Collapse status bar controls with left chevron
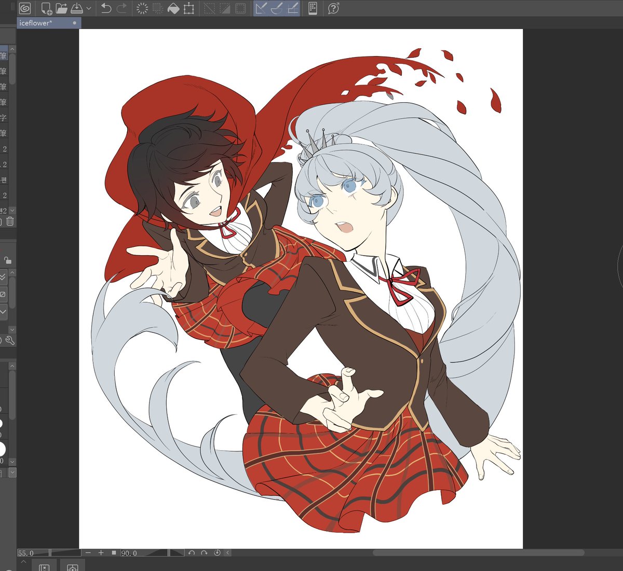Viewport: 623px width, 571px height. [228, 553]
